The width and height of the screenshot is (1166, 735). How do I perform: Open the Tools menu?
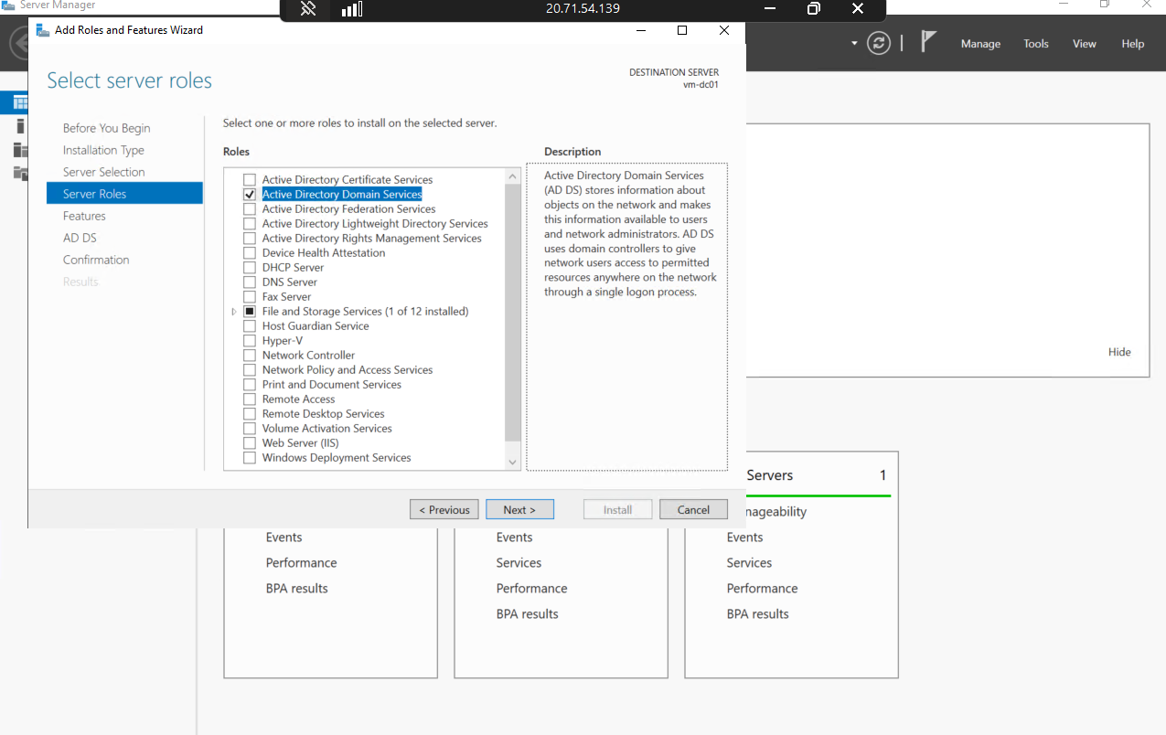(x=1035, y=44)
